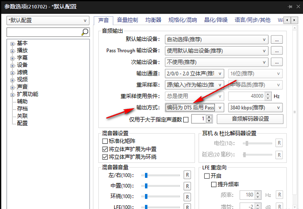Viewport: 303px width, 209px height.
Task: Click 音频解码器设置 button
Action: (250, 119)
